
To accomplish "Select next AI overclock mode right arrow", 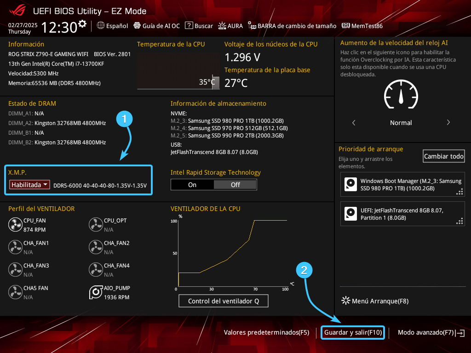I will [x=448, y=122].
